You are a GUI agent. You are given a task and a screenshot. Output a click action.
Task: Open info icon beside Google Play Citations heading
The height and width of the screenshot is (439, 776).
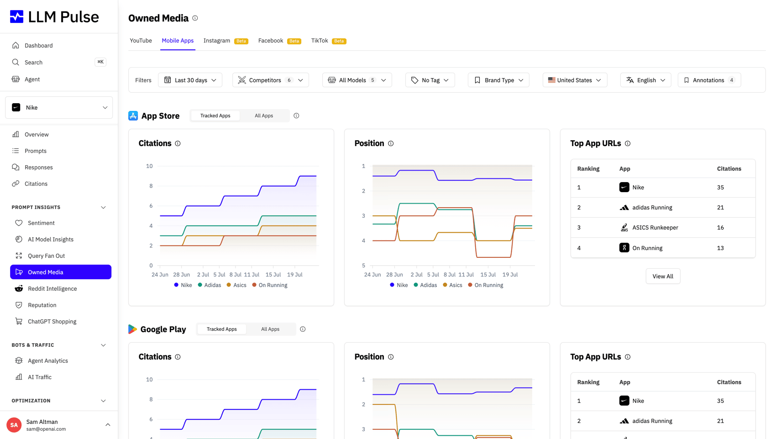pos(178,357)
